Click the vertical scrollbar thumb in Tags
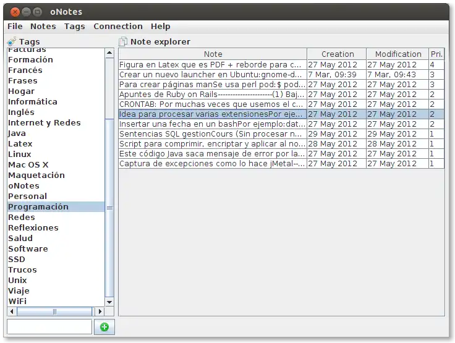 (109, 208)
